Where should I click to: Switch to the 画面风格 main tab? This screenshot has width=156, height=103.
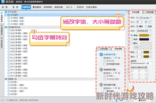click(x=58, y=7)
